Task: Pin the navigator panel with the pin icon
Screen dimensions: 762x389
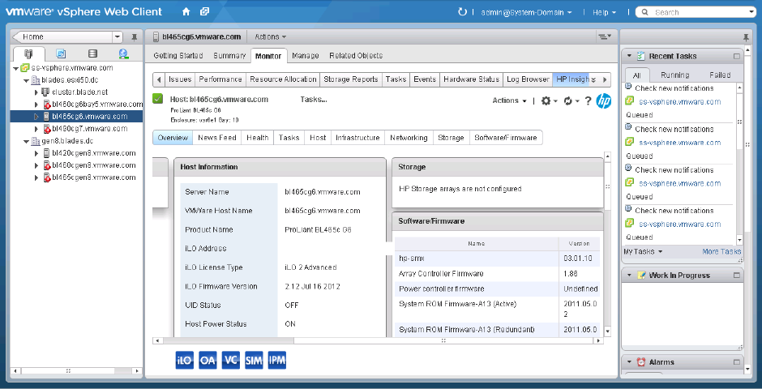Action: click(x=134, y=37)
